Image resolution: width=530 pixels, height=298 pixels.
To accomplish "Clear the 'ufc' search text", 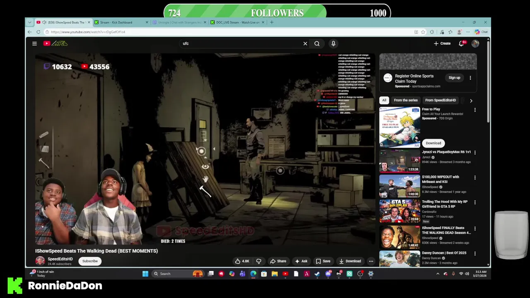I will 305,43.
